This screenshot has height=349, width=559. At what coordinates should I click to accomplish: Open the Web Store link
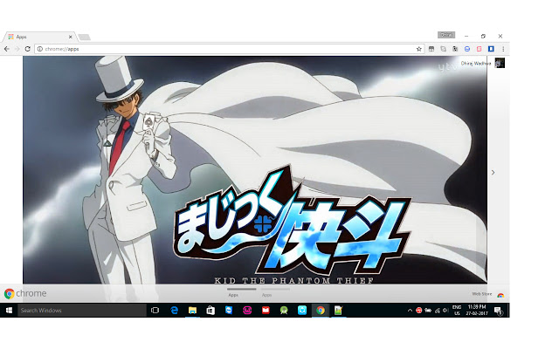point(482,294)
